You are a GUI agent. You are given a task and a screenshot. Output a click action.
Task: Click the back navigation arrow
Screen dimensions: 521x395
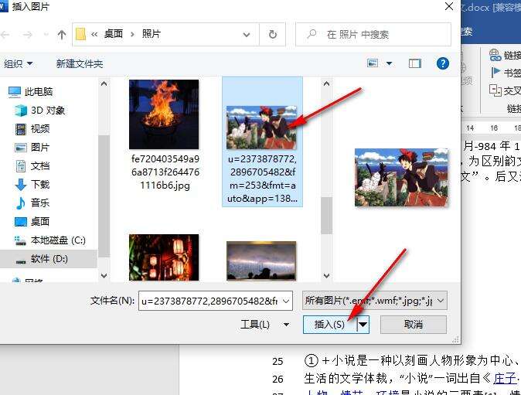[5, 35]
